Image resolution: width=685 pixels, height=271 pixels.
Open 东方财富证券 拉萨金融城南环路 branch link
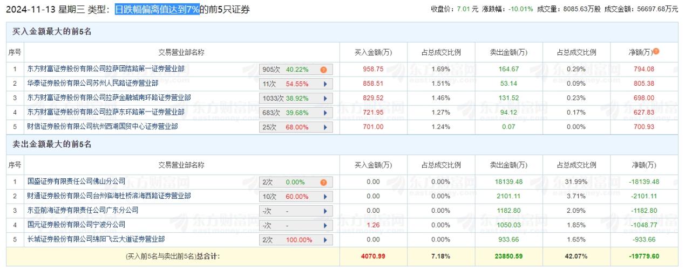pos(109,98)
